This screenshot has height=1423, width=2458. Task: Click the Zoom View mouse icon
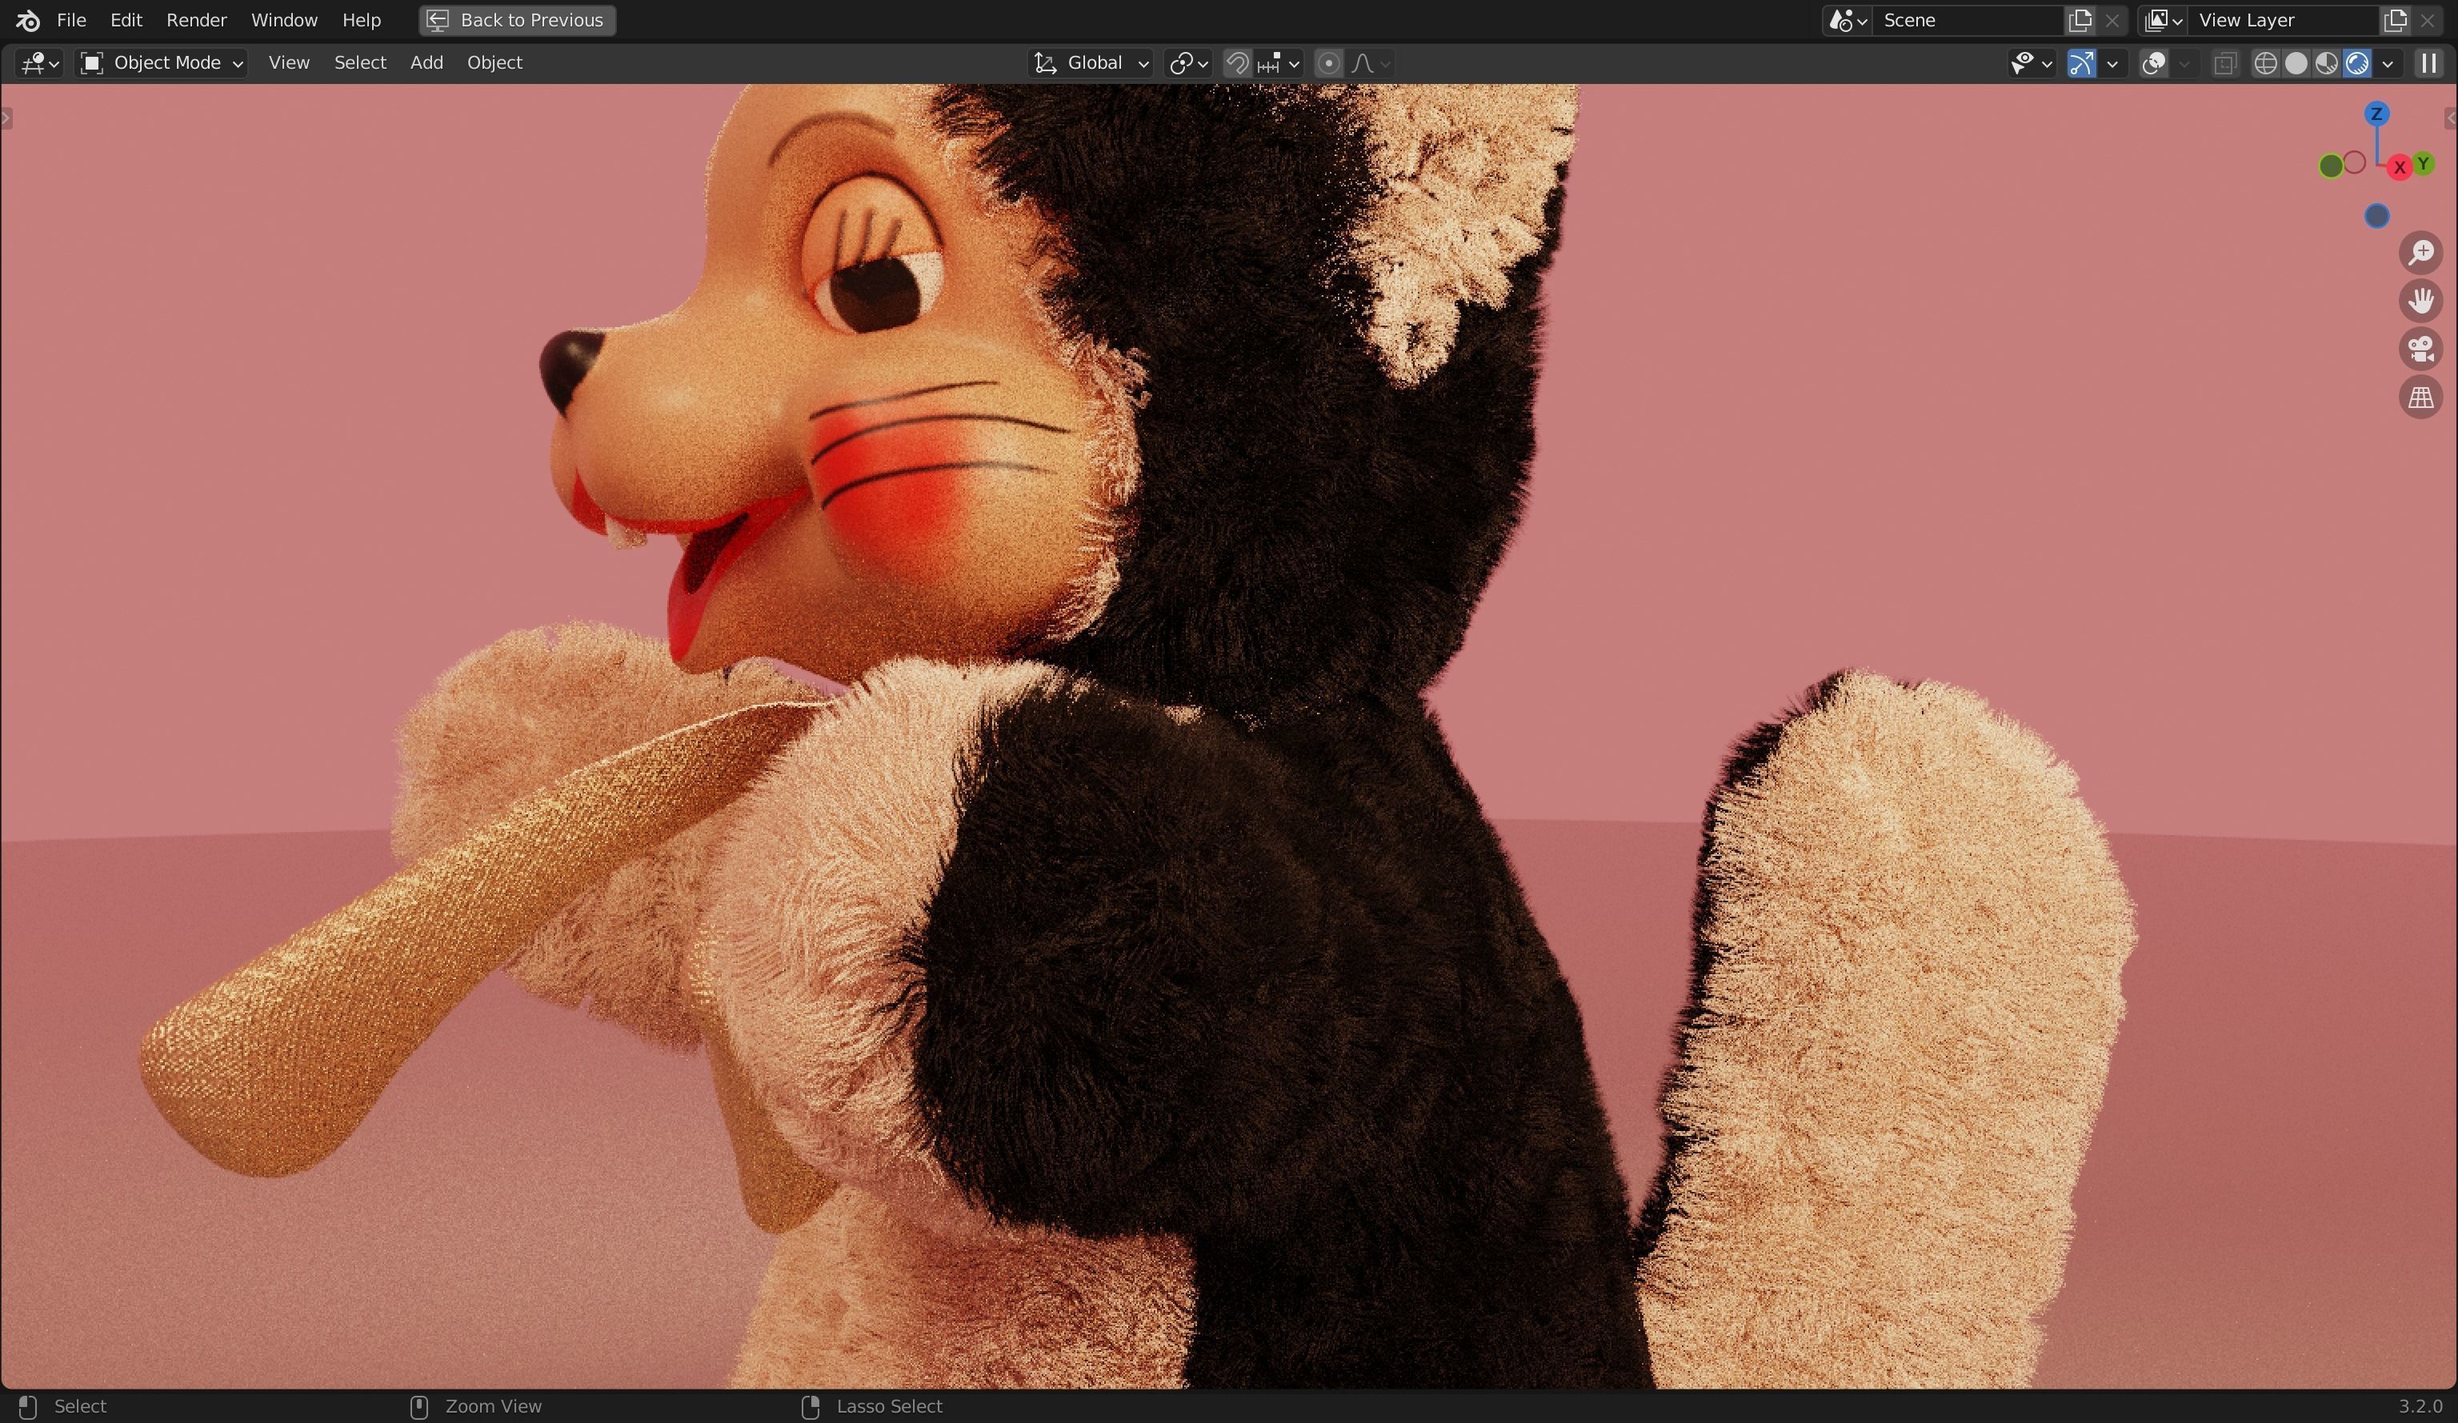[x=418, y=1406]
